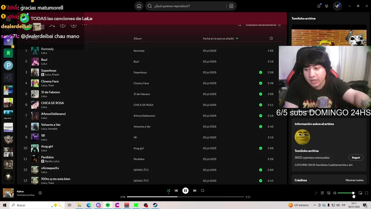Screen dimensions: 371x209
Task: Toggle repeat mode
Action: [203, 191]
